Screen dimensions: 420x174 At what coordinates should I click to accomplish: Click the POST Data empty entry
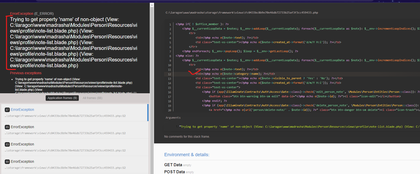point(179,172)
